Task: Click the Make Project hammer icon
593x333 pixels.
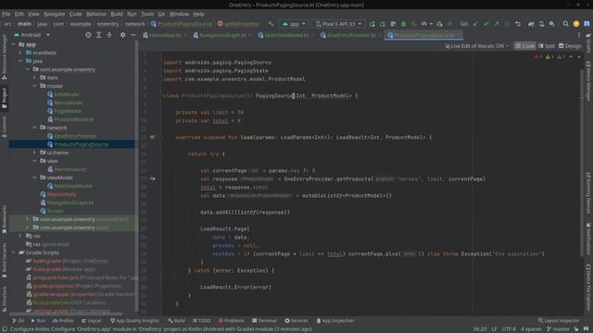Action: coord(271,24)
